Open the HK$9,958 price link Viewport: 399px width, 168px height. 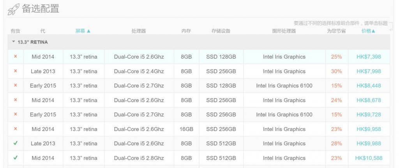pos(369,129)
